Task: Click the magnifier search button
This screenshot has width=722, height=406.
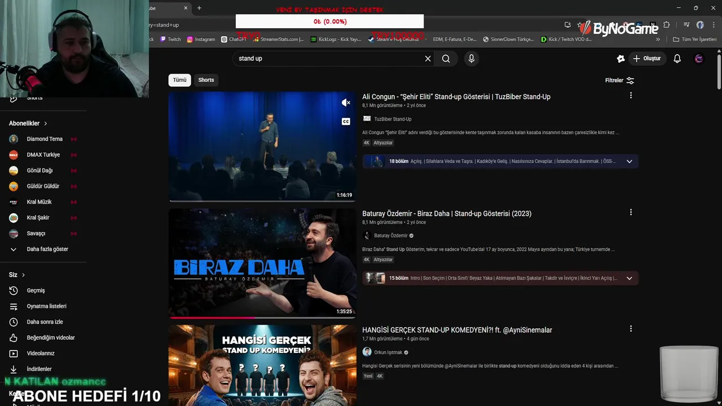Action: (446, 59)
